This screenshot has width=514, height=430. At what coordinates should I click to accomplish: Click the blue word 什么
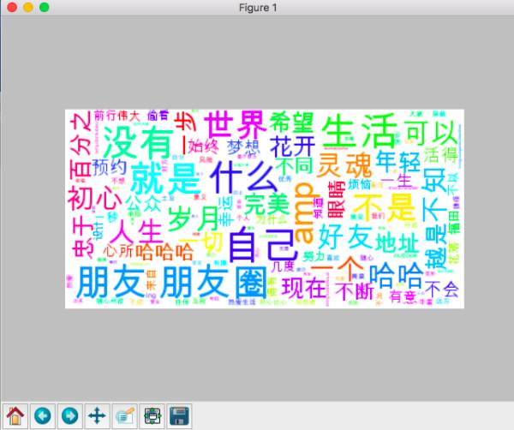pos(244,178)
